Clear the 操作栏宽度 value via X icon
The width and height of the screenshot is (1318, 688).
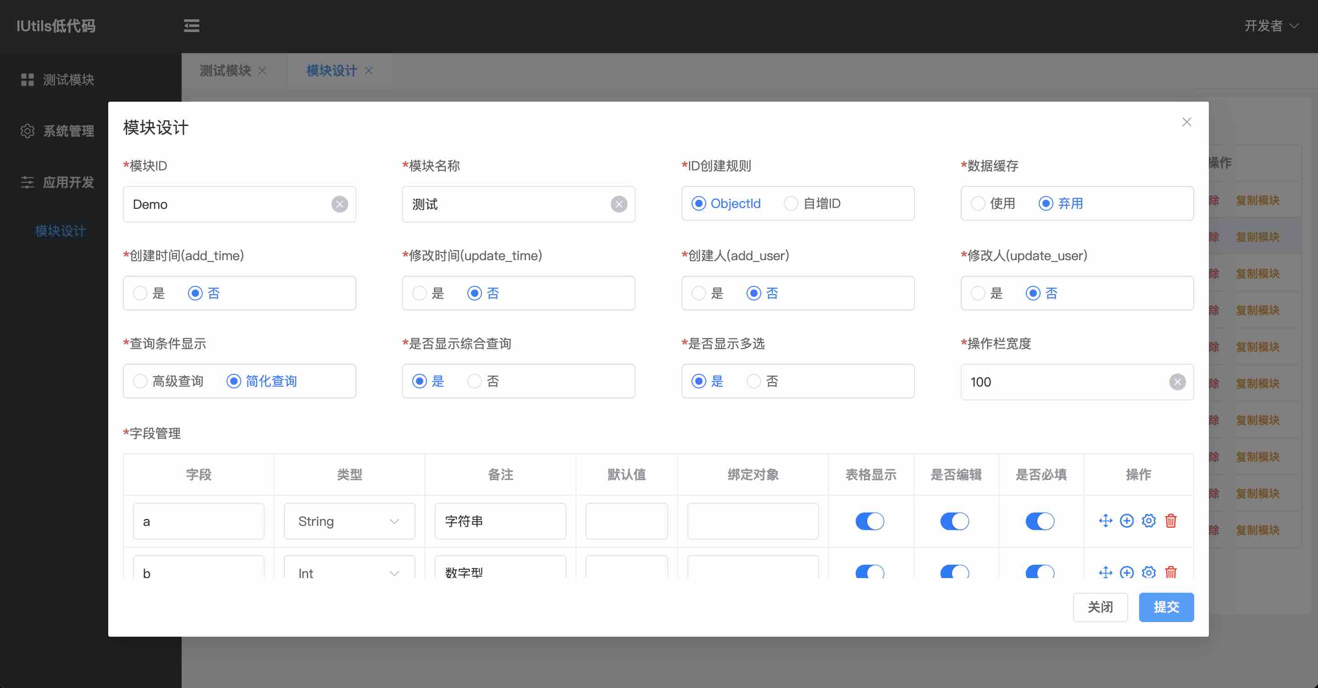coord(1178,382)
